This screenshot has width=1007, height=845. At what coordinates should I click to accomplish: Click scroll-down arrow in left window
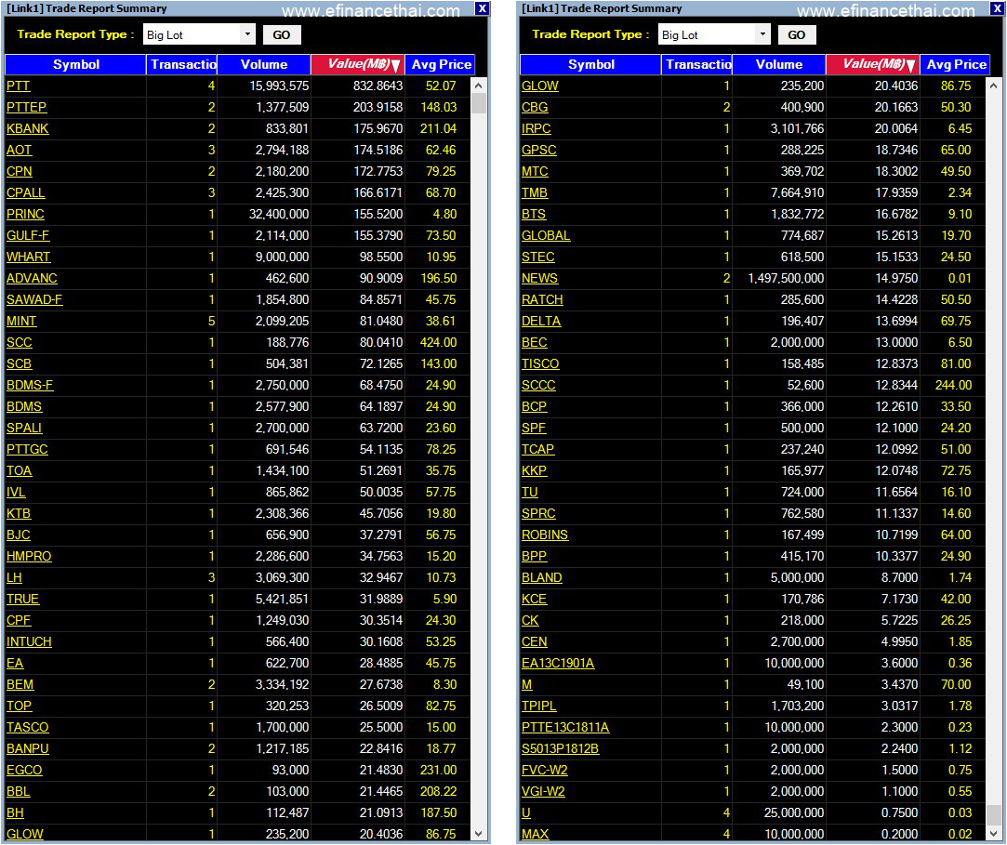coord(479,833)
